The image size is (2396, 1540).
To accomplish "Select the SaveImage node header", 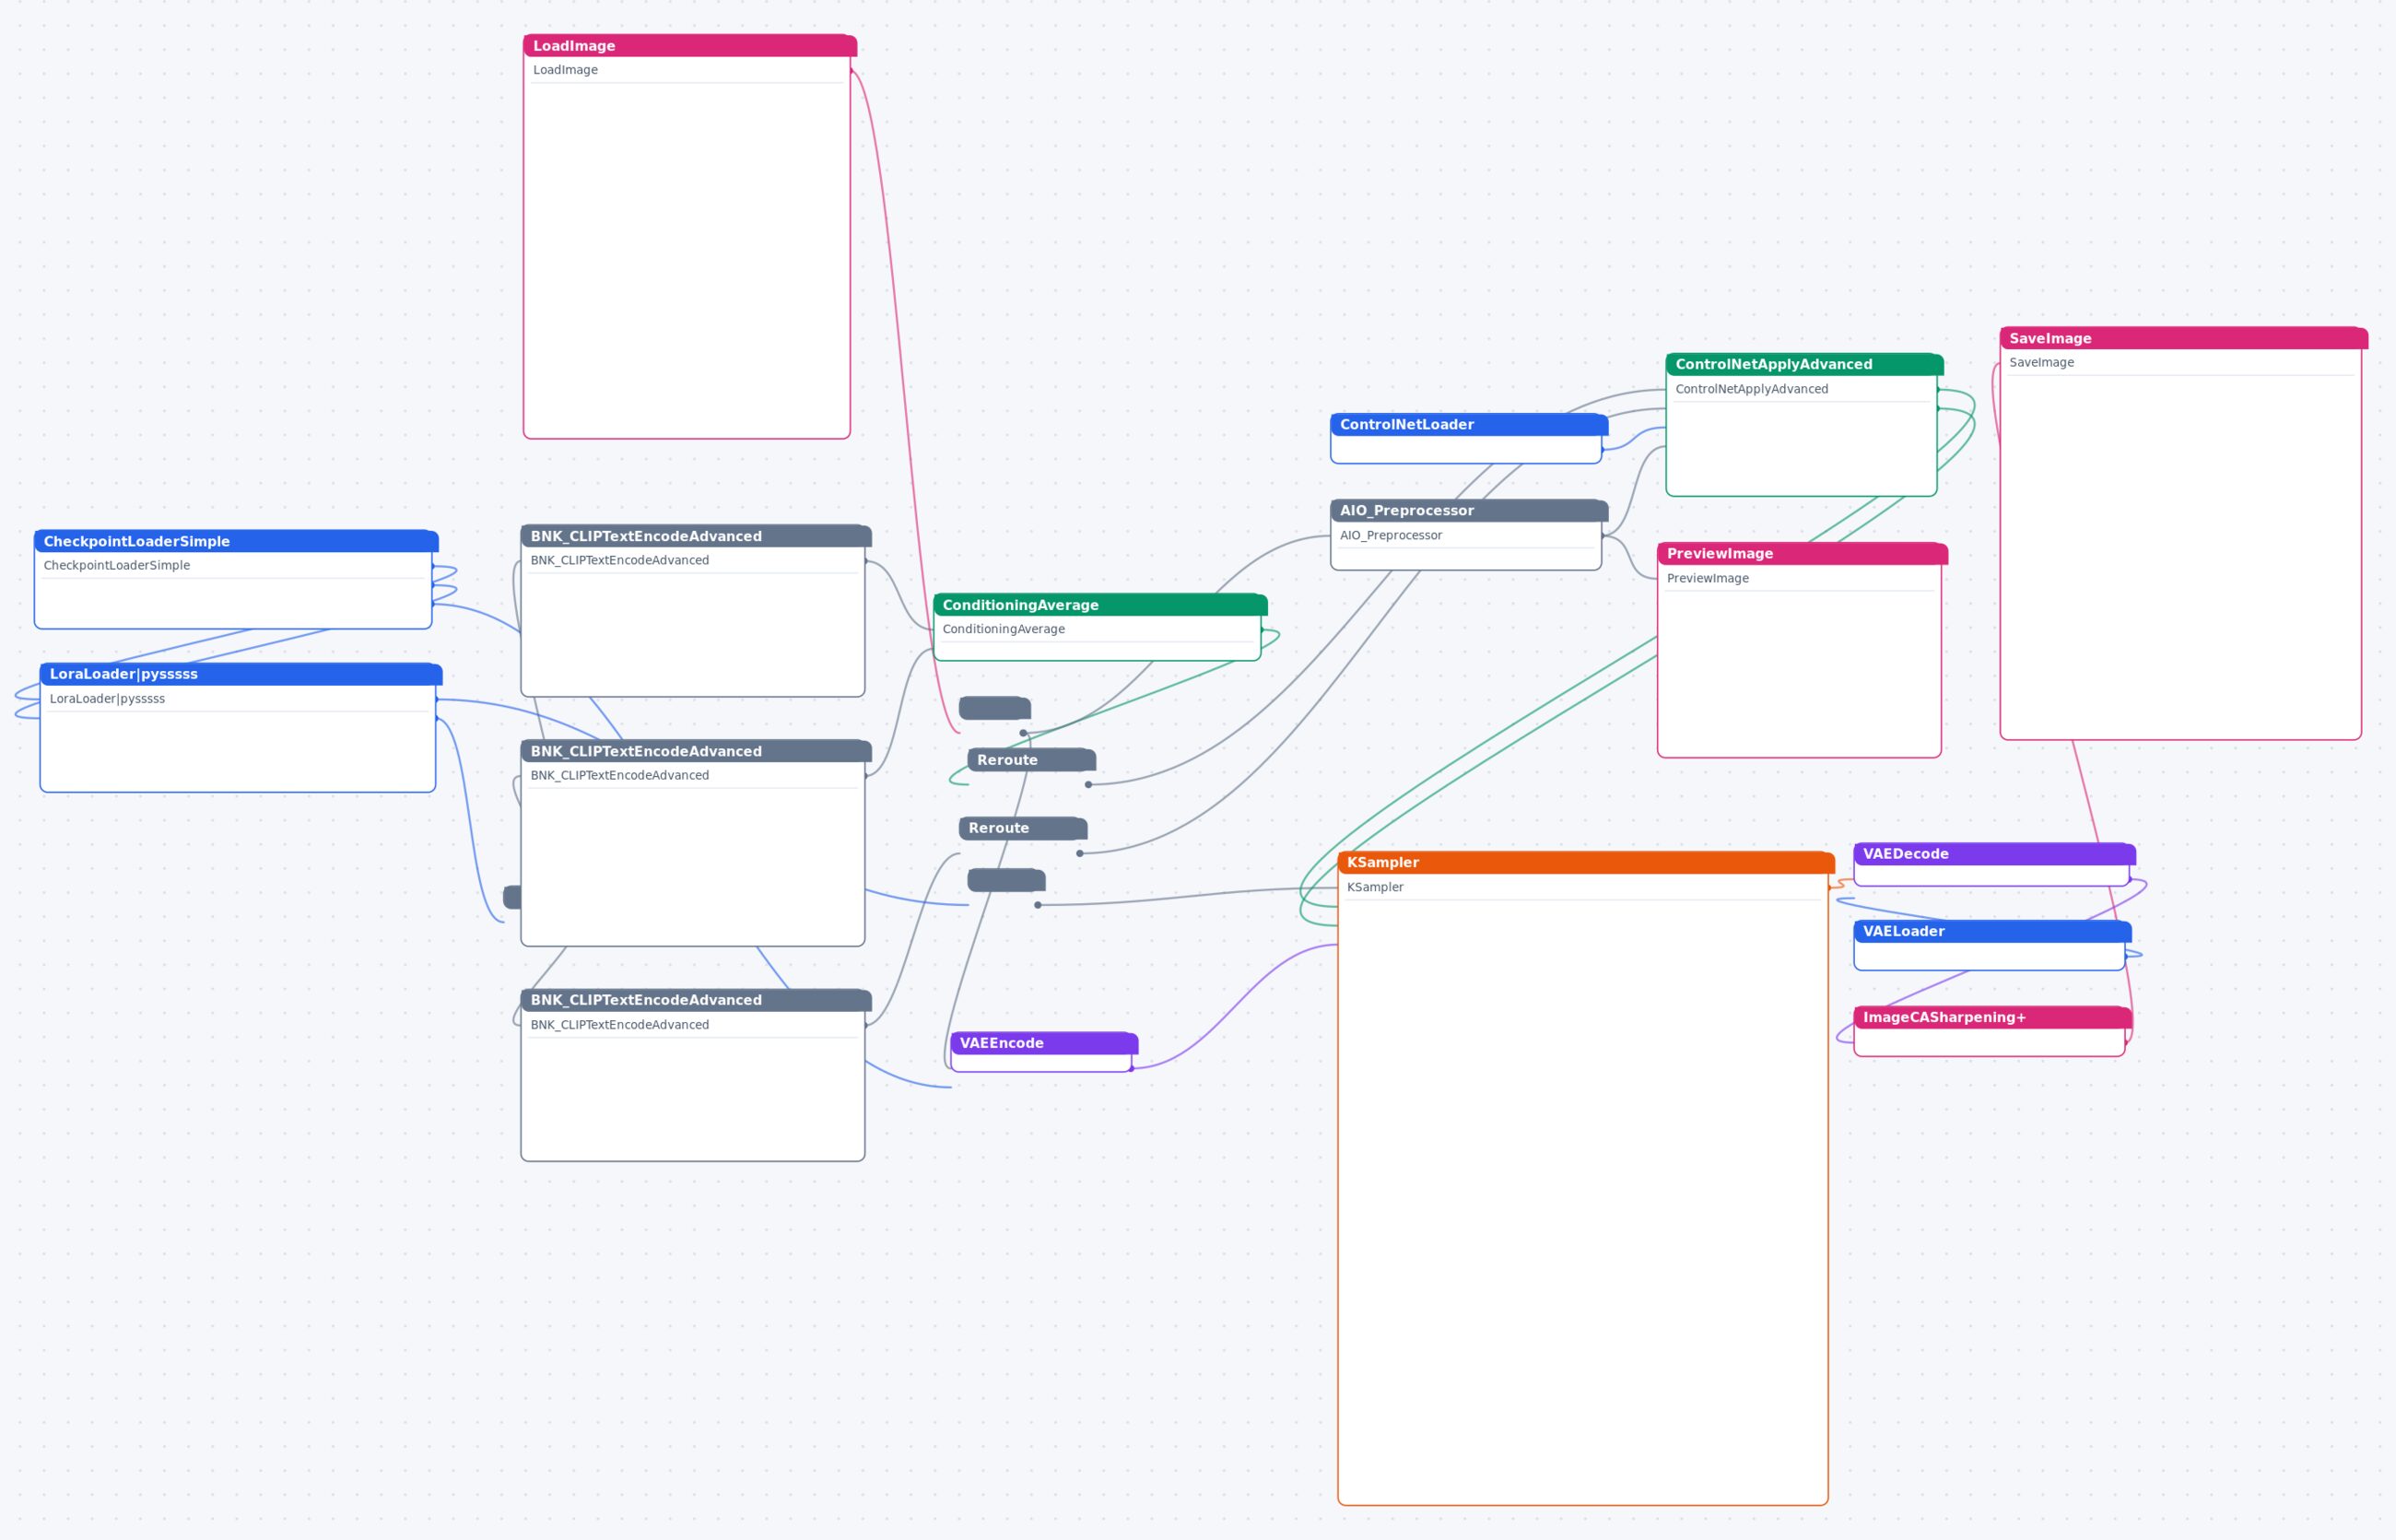I will point(2183,339).
